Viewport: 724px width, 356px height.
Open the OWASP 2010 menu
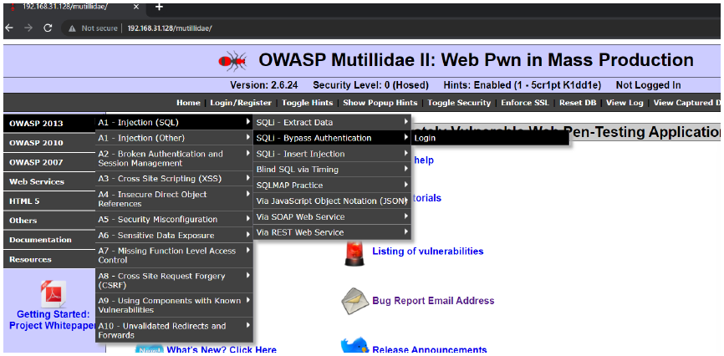pyautogui.click(x=49, y=143)
